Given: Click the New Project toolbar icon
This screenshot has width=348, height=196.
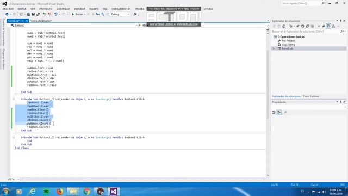Looking at the screenshot, I should click(21, 14).
